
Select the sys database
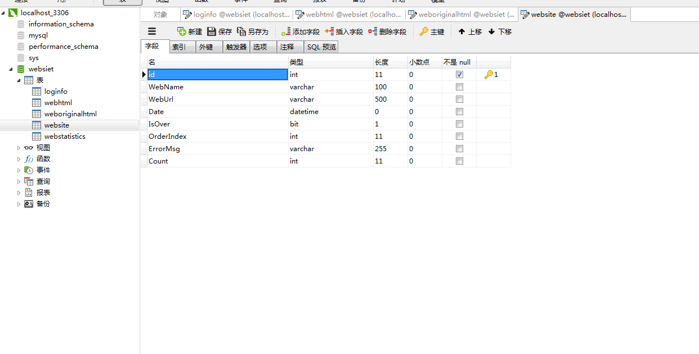click(33, 57)
